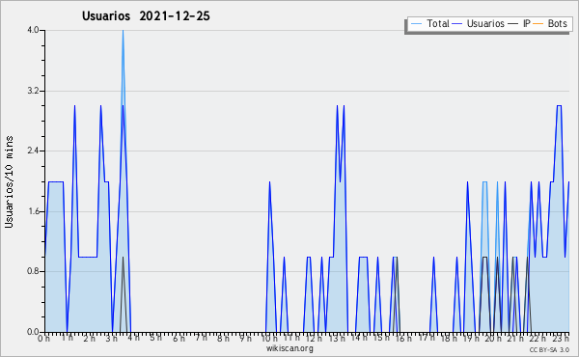Click the '0.8' y-axis label
This screenshot has width=579, height=357.
[33, 272]
